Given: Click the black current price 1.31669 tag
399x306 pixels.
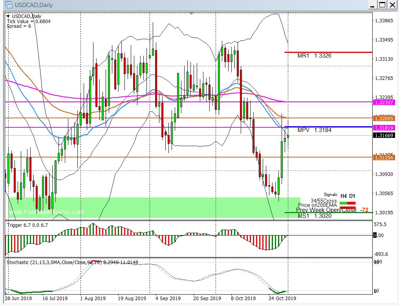Looking at the screenshot, I should (x=384, y=135).
